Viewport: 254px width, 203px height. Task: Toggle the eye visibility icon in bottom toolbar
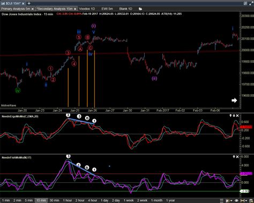click(236, 200)
